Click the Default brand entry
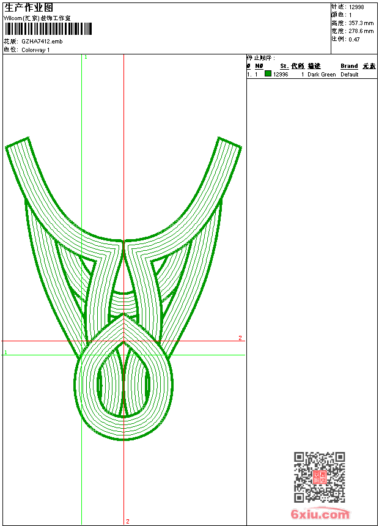The height and width of the screenshot is (526, 379). coord(350,75)
